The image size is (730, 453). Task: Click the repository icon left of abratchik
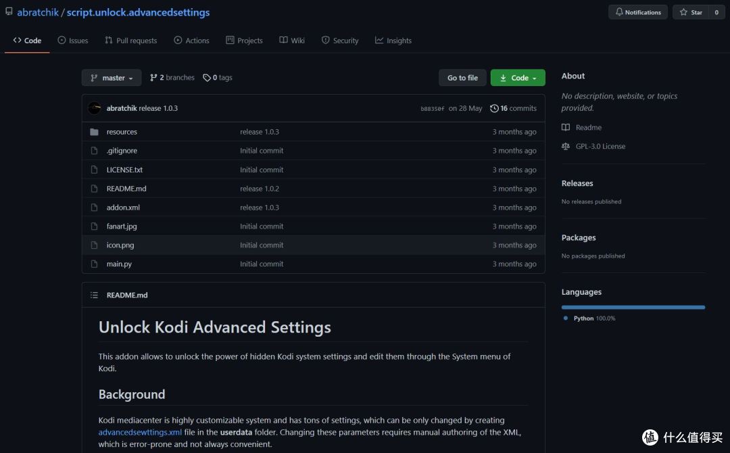pyautogui.click(x=9, y=11)
